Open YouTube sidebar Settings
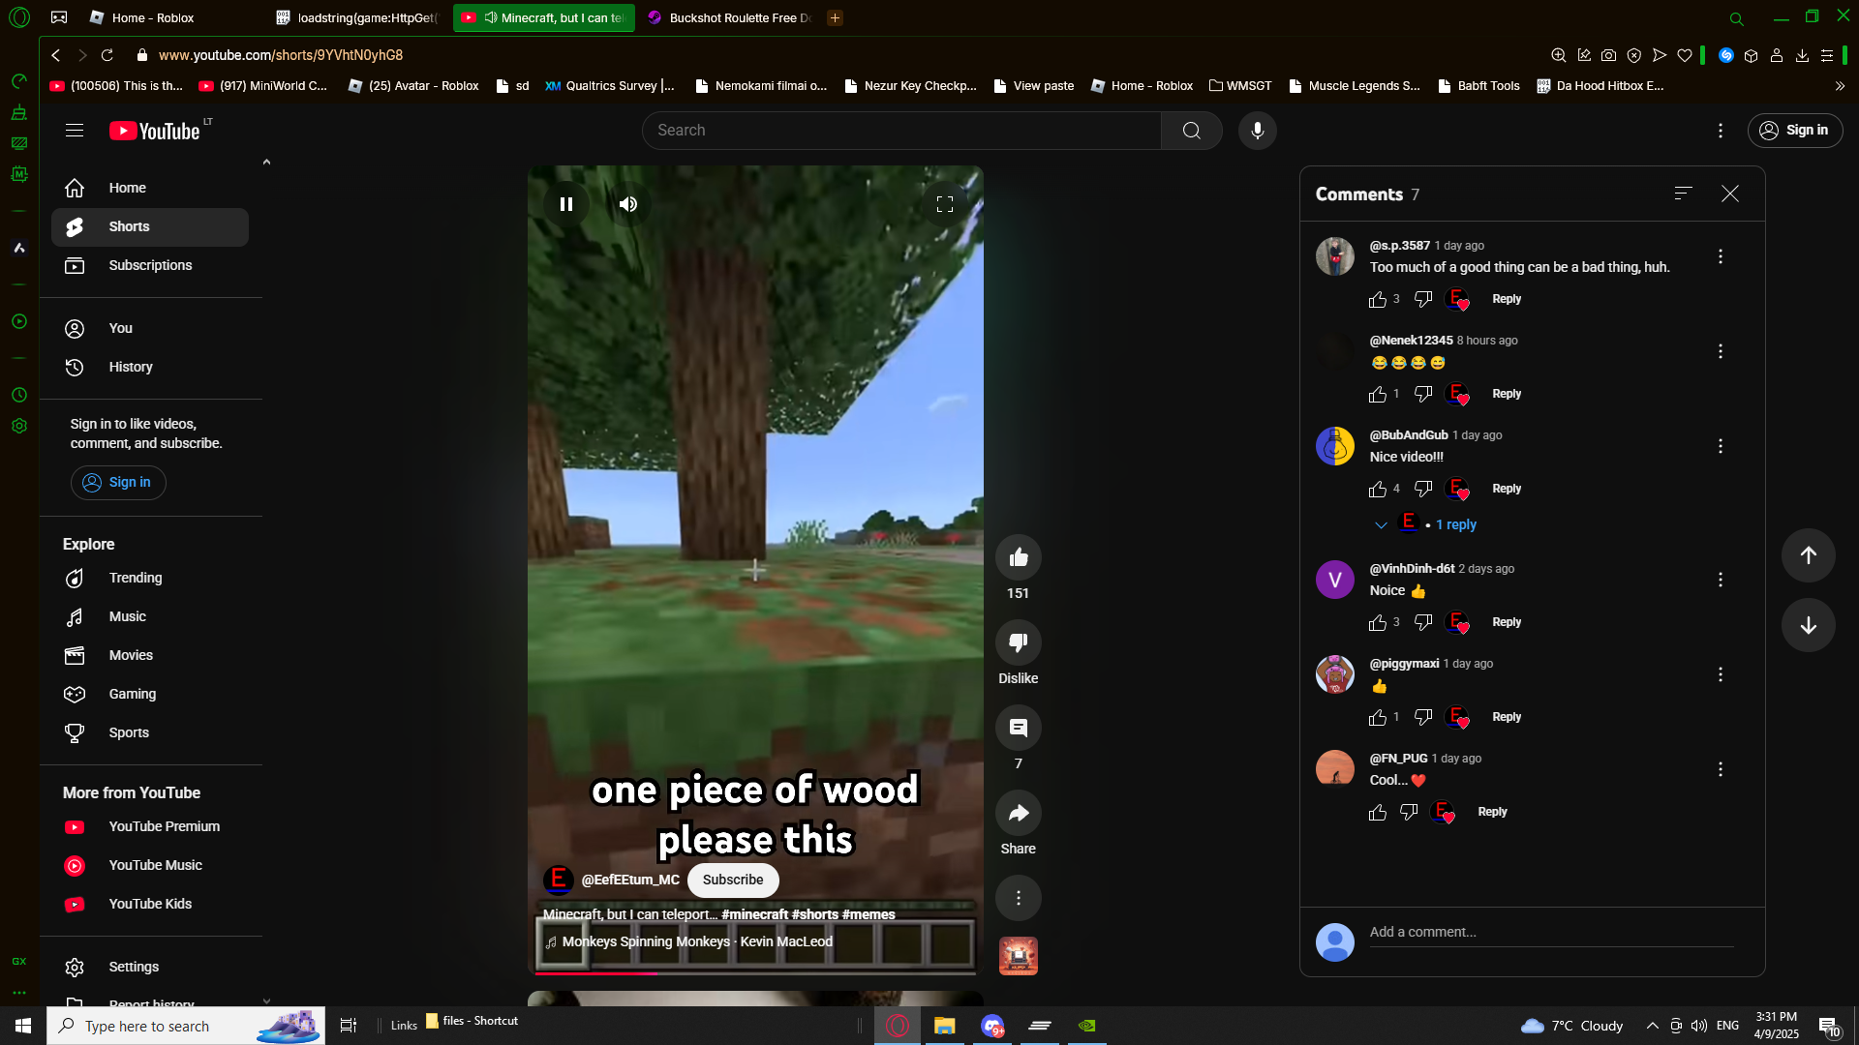Viewport: 1859px width, 1045px height. 150,967
